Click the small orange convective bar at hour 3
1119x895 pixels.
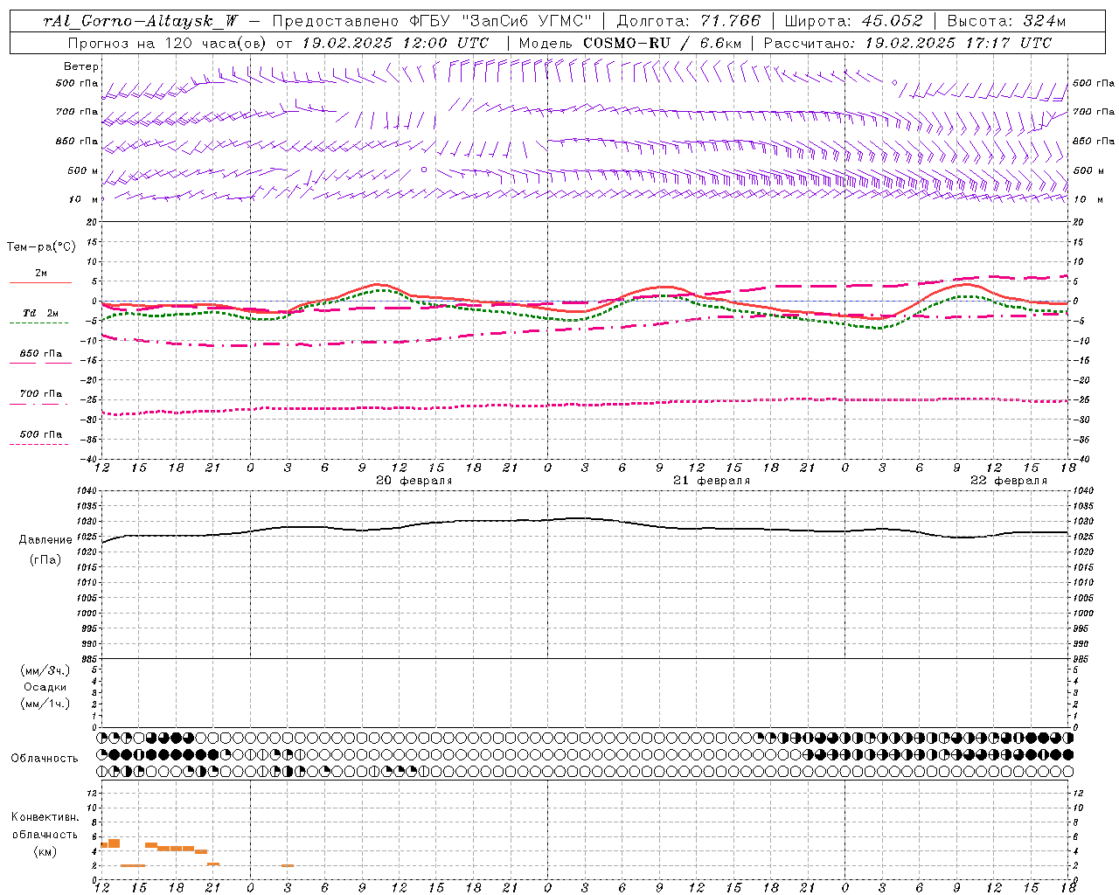(288, 865)
